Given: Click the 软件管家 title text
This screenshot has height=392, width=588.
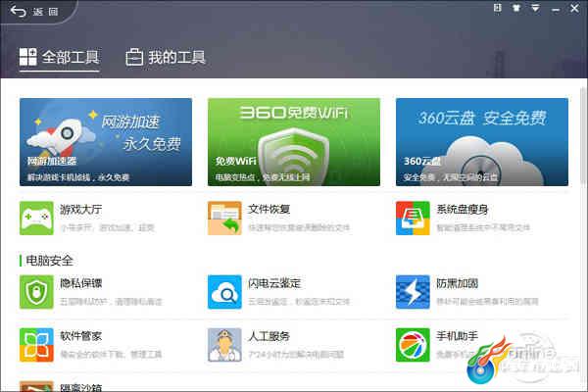Looking at the screenshot, I should [81, 336].
